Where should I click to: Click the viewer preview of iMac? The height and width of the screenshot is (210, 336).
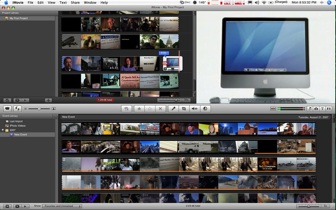point(266,57)
